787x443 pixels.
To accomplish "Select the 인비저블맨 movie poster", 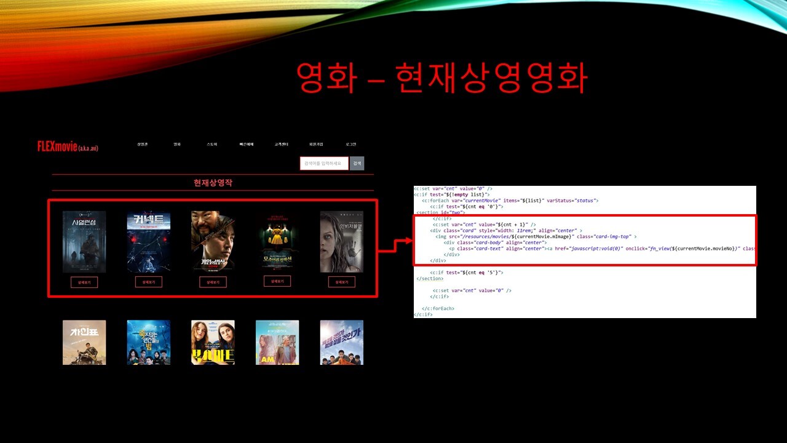I will [342, 242].
